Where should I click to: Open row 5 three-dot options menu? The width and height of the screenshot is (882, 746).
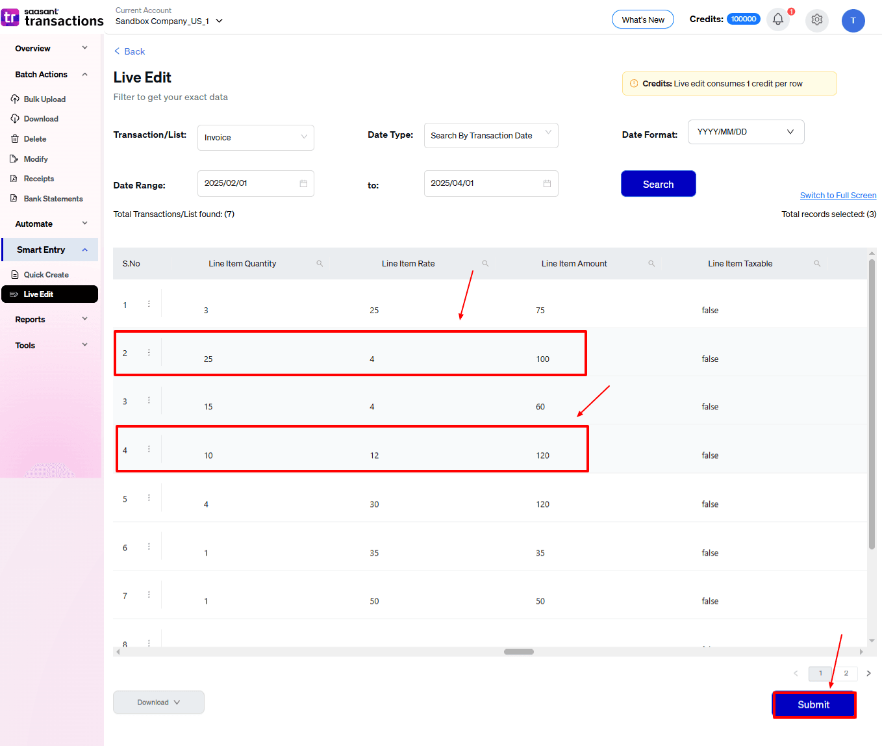coord(149,498)
